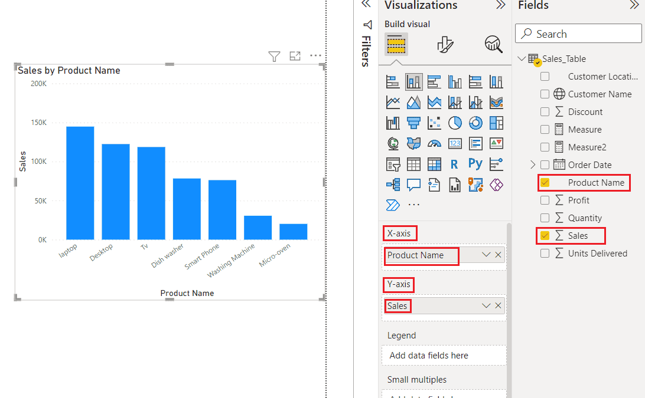Insert a funnel chart visual
This screenshot has width=645, height=398.
point(413,123)
